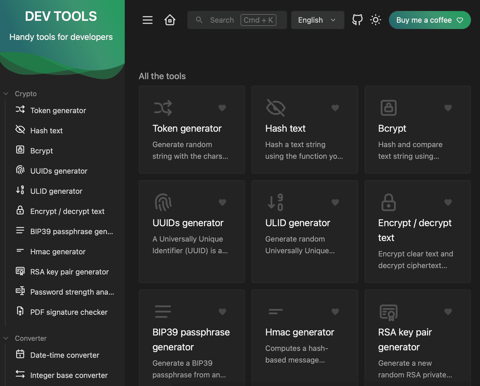Screen dimensions: 480x386
Task: Click Buy me a coffee button
Action: coord(429,20)
